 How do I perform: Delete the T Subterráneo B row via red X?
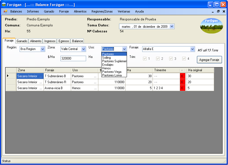point(182,76)
